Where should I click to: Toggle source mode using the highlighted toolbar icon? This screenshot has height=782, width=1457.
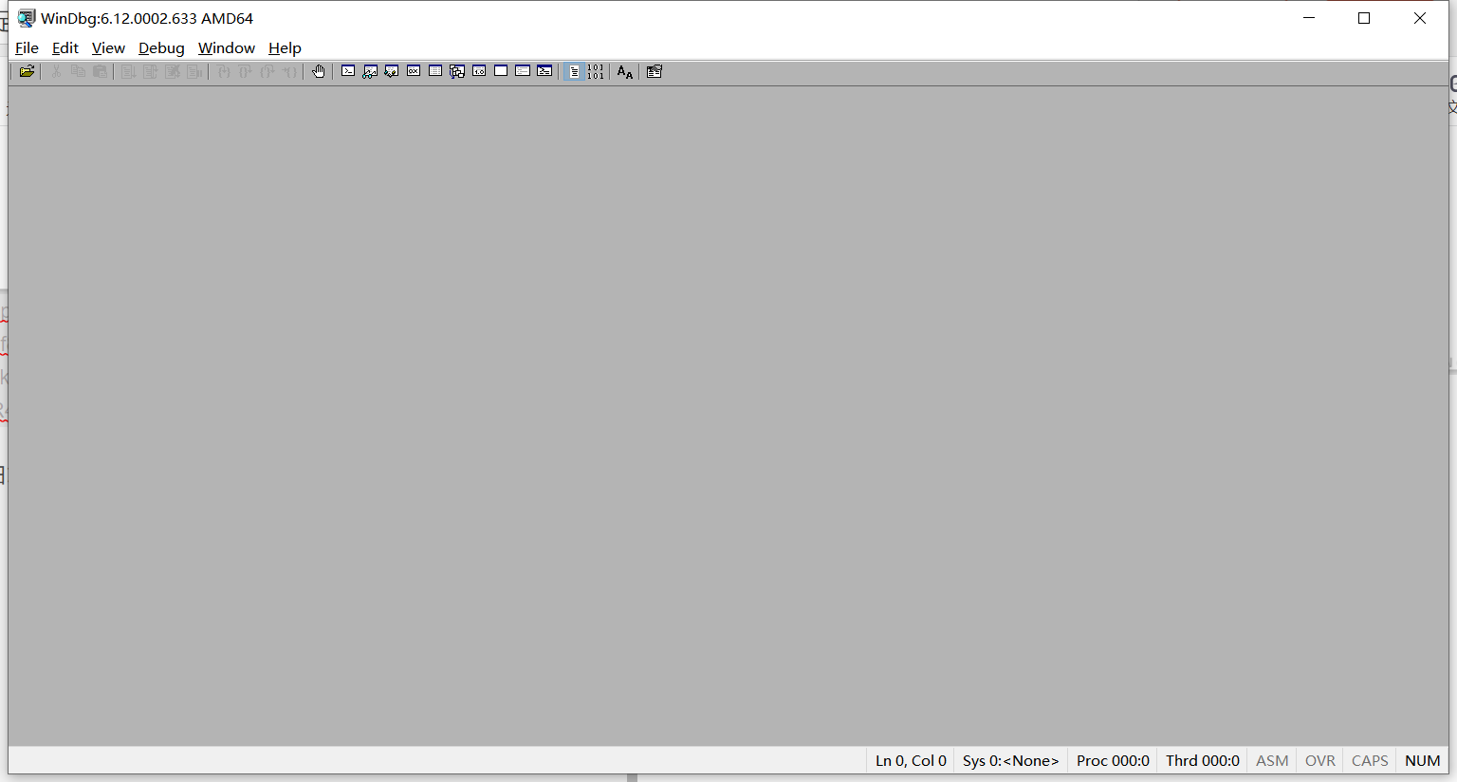[575, 70]
